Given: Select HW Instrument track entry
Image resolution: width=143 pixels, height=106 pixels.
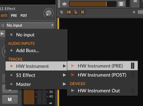Looking at the screenshot, I should tap(36, 66).
